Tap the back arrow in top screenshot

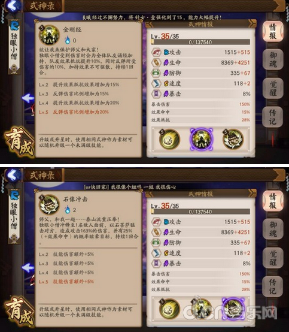(13, 6)
